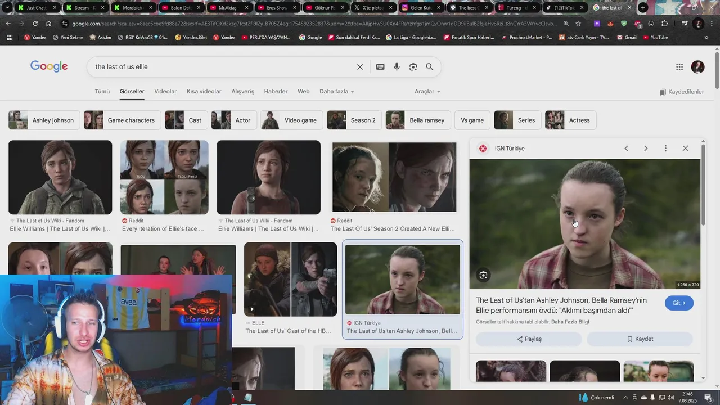Apply the 'Actress' filter chip
The height and width of the screenshot is (405, 720).
point(570,120)
